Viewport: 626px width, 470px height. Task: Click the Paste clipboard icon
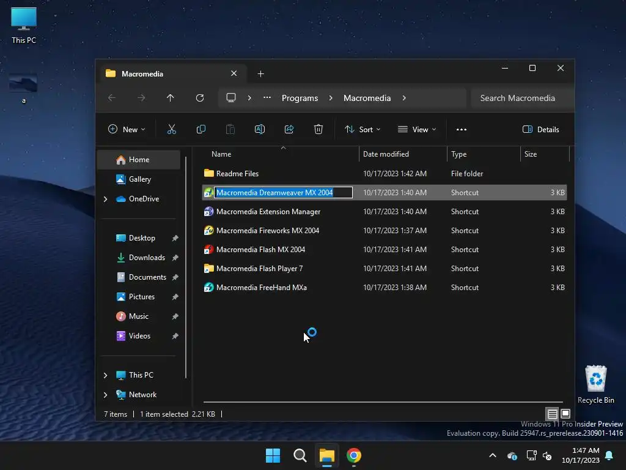(x=230, y=129)
